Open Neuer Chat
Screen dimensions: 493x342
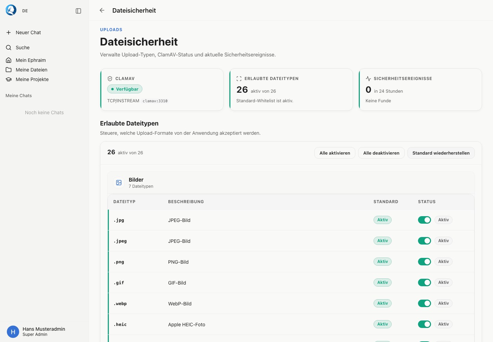(x=45, y=32)
